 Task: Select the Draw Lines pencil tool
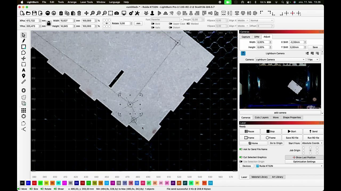click(23, 41)
